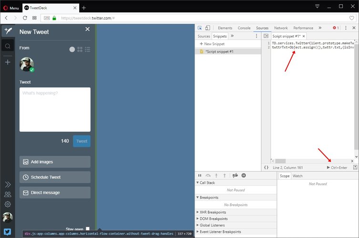
Task: Close the DevTools panel
Action: point(354,28)
